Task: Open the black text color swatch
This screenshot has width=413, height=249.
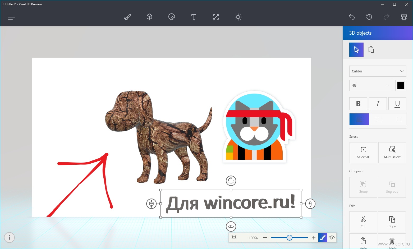Action: [401, 85]
